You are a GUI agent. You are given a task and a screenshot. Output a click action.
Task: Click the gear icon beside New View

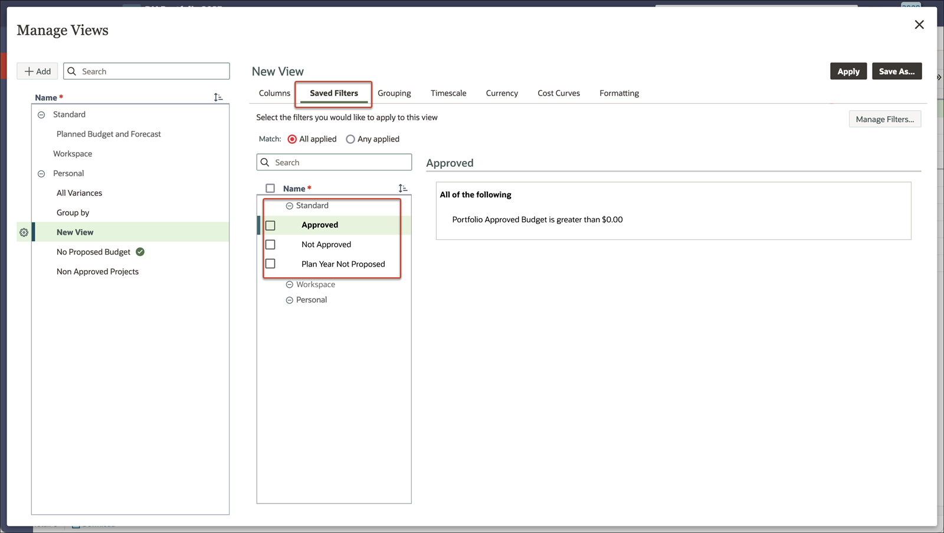tap(24, 232)
